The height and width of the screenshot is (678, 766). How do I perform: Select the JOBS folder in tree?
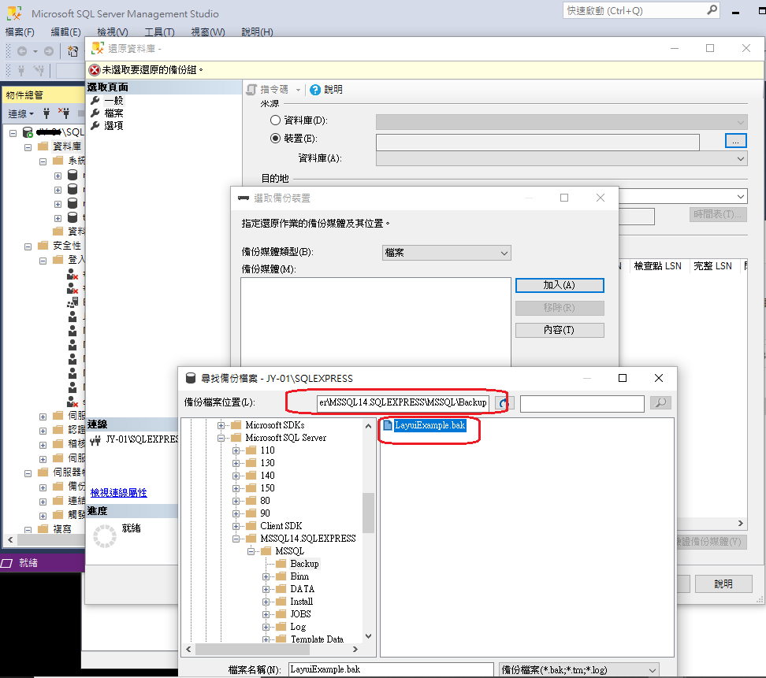click(300, 614)
